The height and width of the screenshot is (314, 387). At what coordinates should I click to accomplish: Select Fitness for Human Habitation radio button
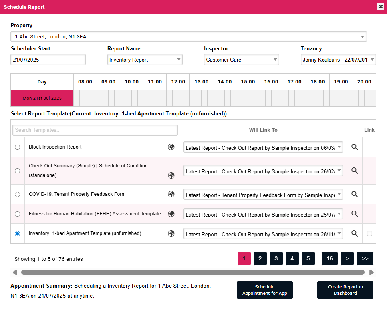point(17,214)
